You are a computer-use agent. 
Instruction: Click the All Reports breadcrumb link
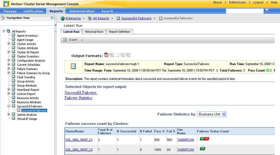(x=101, y=18)
